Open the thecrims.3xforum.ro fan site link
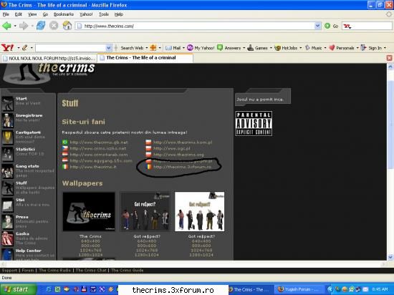The image size is (394, 295). [182, 167]
